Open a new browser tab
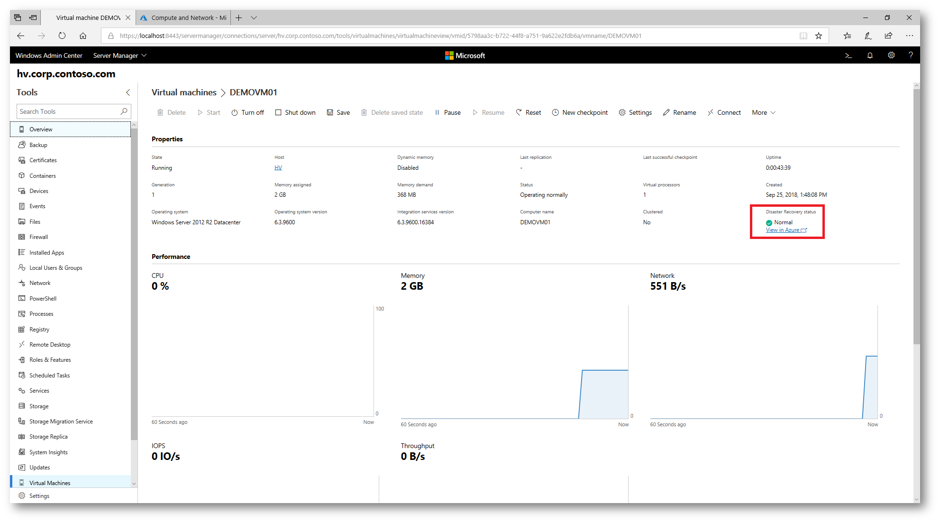This screenshot has height=523, width=940. (239, 18)
